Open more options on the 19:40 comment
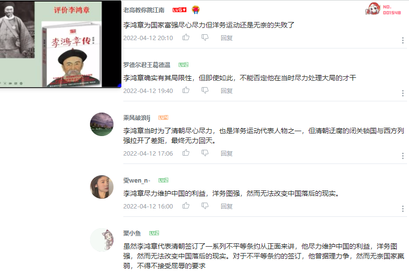The width and height of the screenshot is (409, 279). [403, 93]
